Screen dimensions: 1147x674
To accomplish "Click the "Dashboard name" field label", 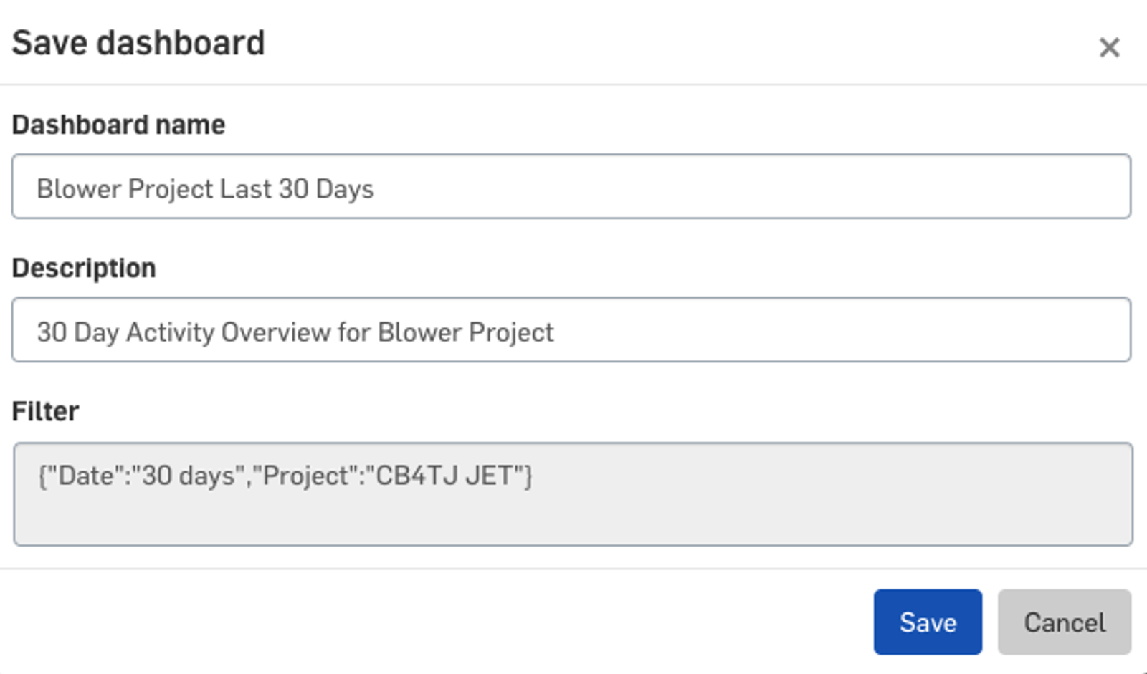I will 118,125.
